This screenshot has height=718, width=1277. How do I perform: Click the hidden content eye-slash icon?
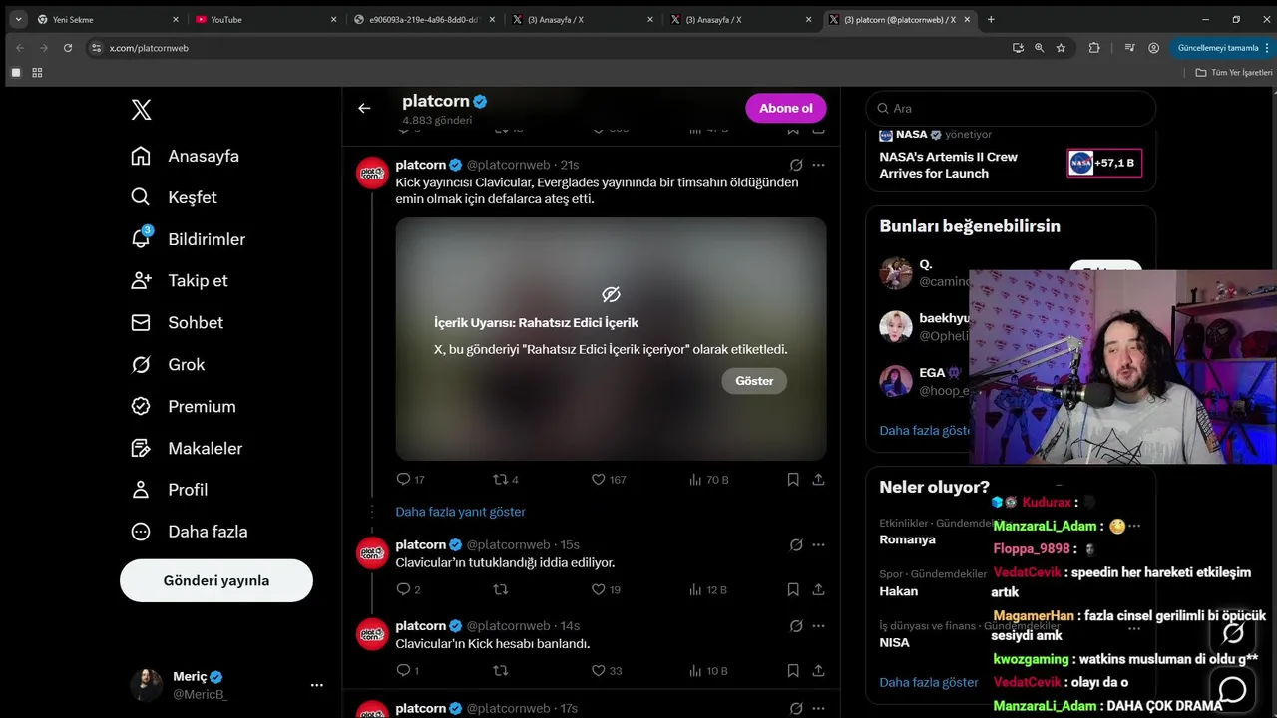tap(612, 294)
